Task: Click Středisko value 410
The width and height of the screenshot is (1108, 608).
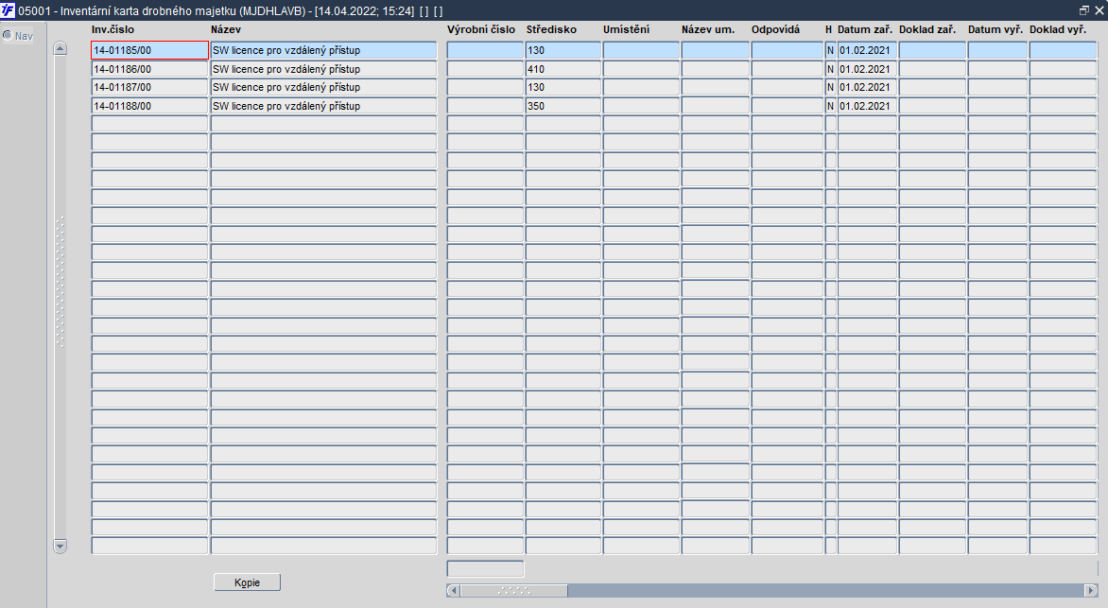Action: [x=563, y=69]
